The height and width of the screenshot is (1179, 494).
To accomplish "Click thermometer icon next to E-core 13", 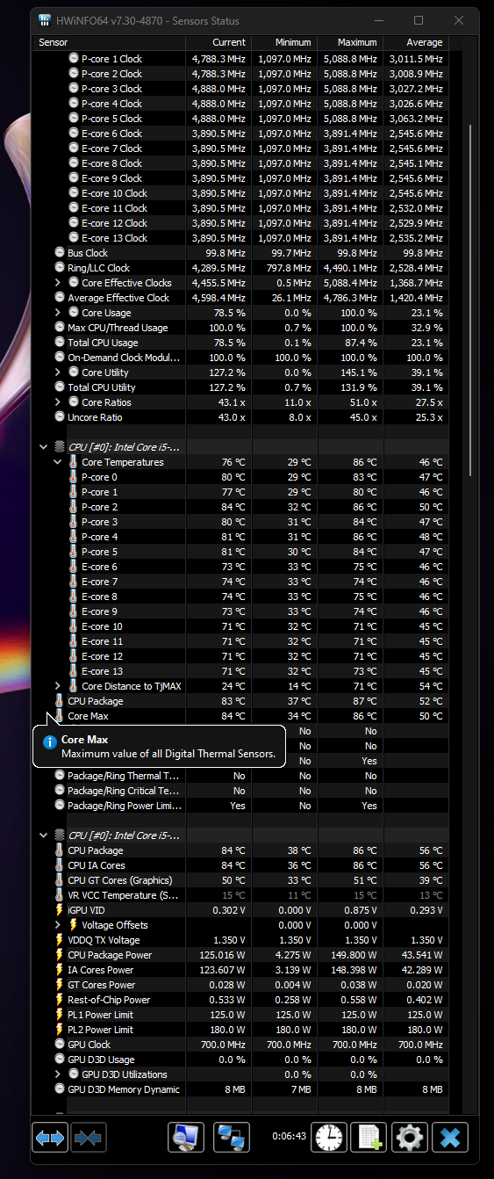I will click(x=74, y=671).
